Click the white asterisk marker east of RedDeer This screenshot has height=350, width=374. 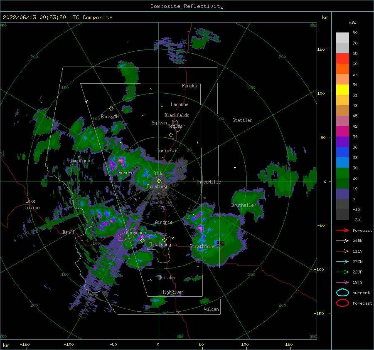coord(197,143)
